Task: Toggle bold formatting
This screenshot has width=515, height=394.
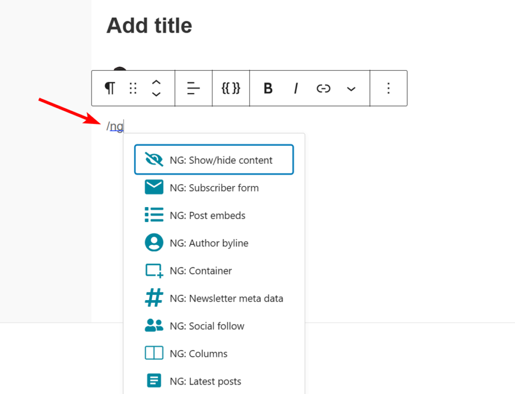Action: [x=268, y=88]
